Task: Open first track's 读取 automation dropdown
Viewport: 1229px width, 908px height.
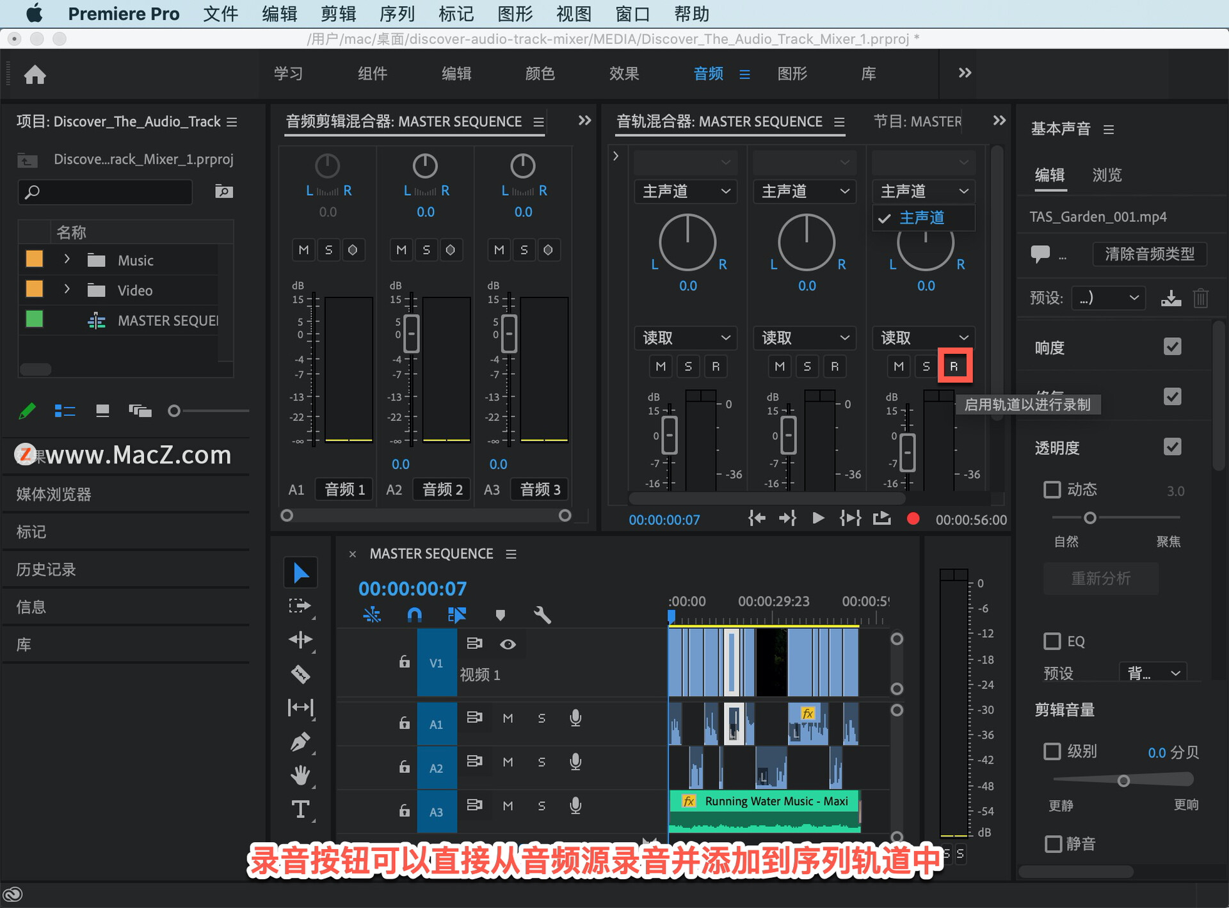Action: (686, 338)
